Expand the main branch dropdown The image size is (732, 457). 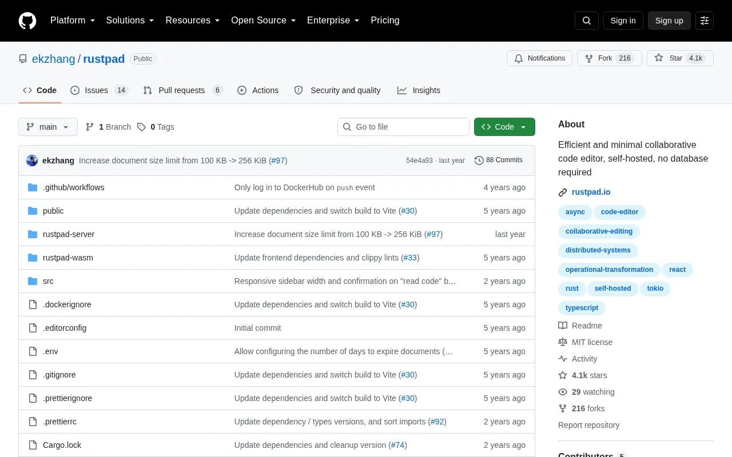pyautogui.click(x=48, y=127)
